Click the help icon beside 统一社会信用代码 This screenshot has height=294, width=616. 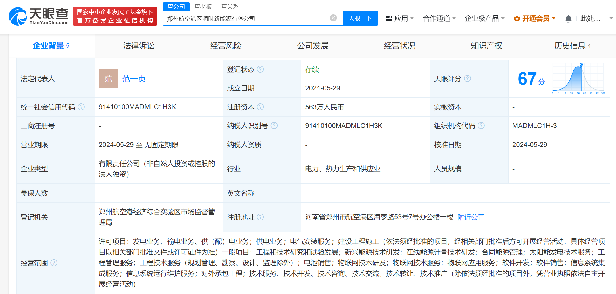[81, 107]
